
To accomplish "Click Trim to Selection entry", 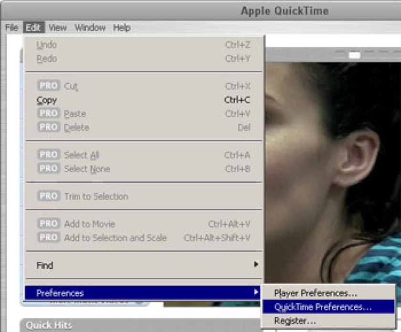I will [144, 197].
